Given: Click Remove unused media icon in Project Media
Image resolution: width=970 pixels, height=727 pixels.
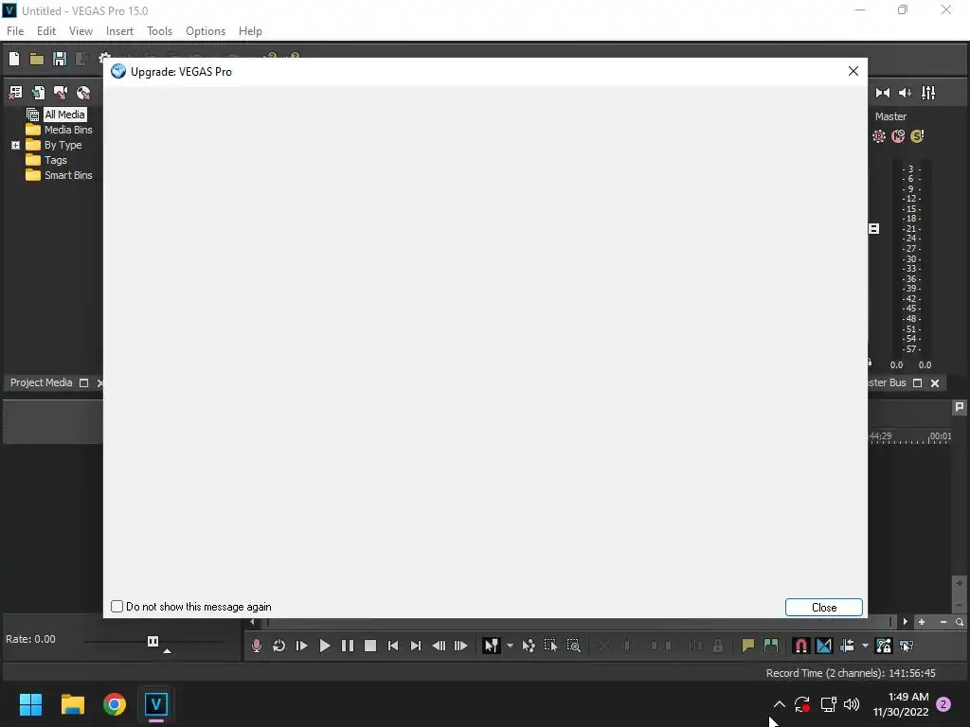Looking at the screenshot, I should click(x=16, y=93).
